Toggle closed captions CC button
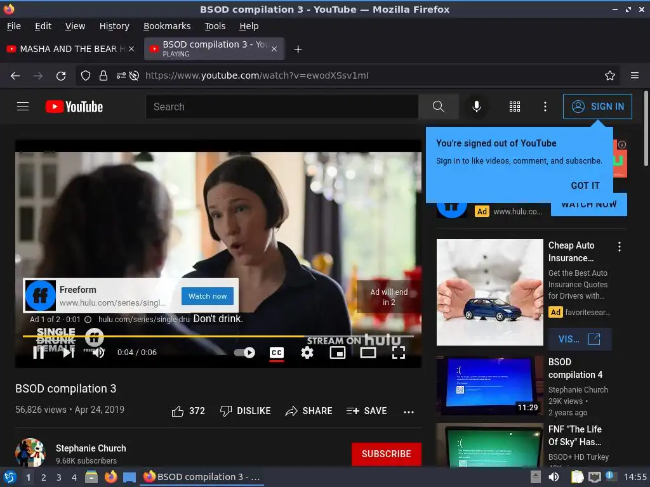This screenshot has height=487, width=650. point(277,353)
